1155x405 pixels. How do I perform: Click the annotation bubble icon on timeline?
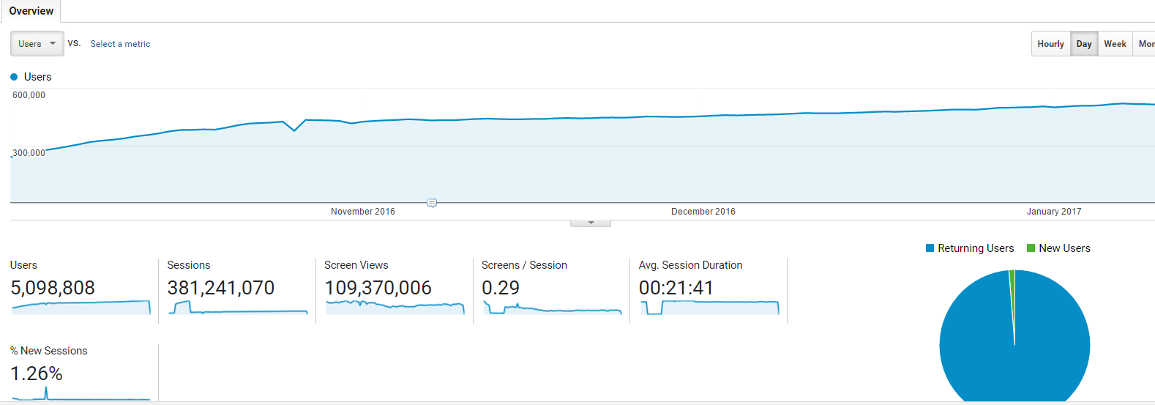coord(432,203)
